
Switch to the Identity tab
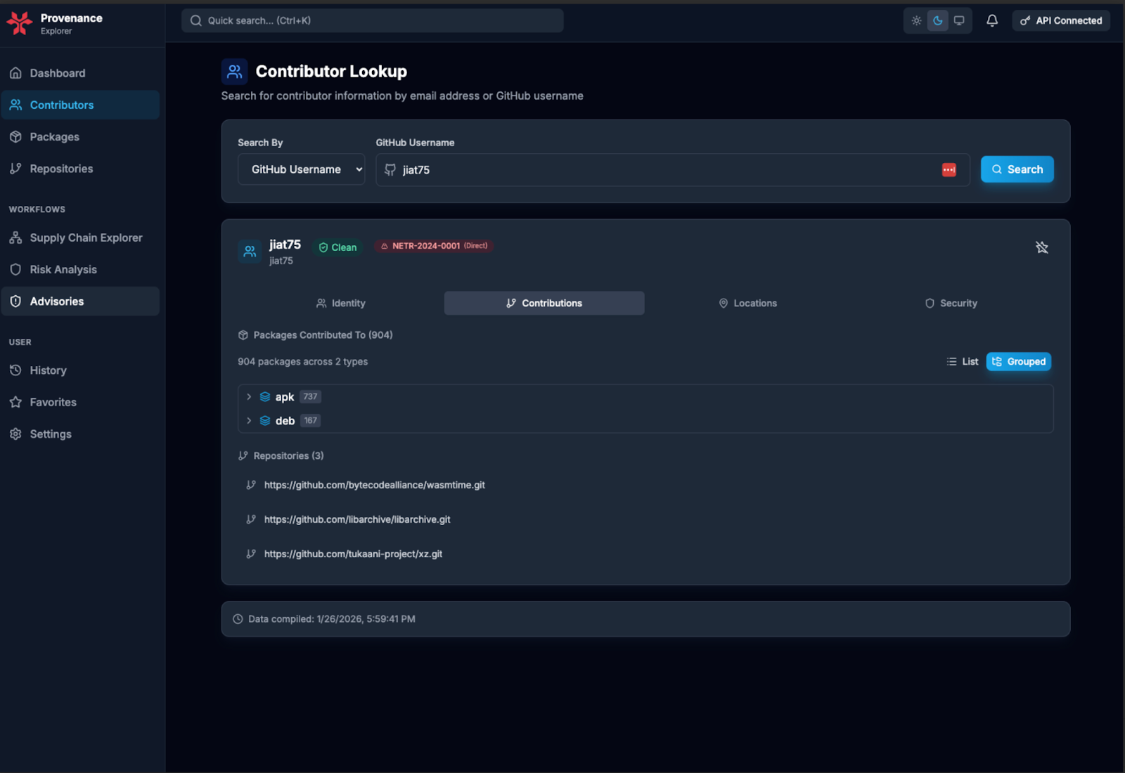[341, 303]
